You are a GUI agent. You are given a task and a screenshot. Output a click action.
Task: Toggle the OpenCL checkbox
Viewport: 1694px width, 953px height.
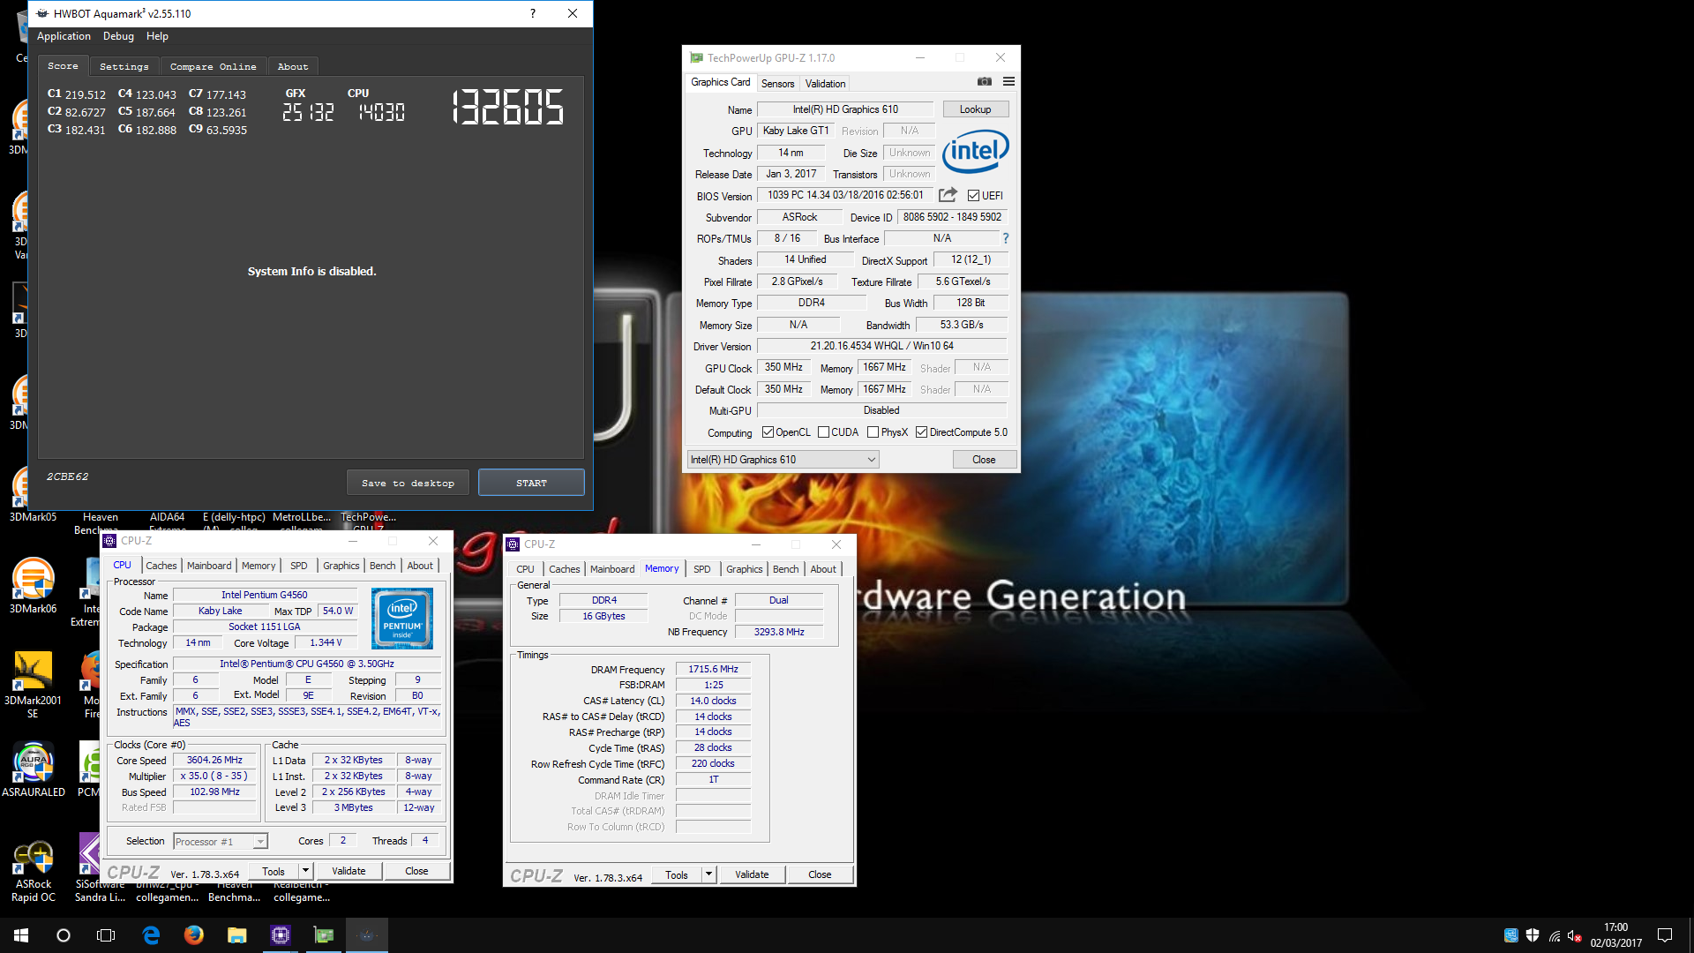tap(768, 432)
